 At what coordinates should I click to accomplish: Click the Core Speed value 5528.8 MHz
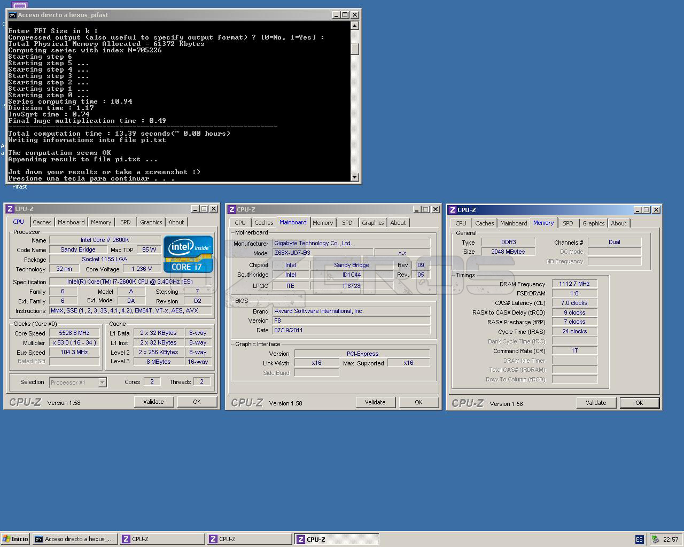click(74, 333)
